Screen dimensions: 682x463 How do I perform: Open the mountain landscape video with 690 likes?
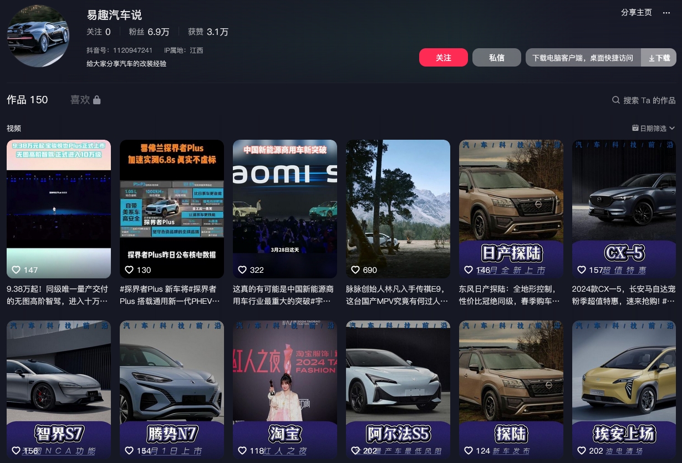398,208
